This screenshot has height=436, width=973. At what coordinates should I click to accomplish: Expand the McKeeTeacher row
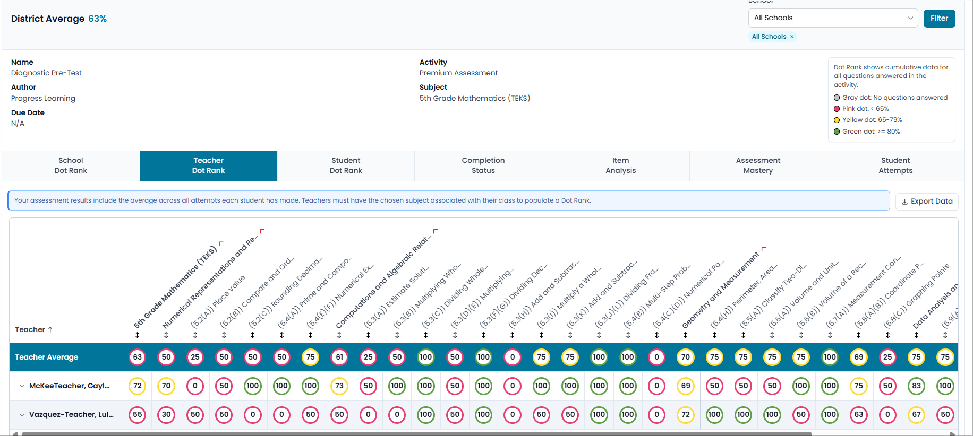point(22,386)
